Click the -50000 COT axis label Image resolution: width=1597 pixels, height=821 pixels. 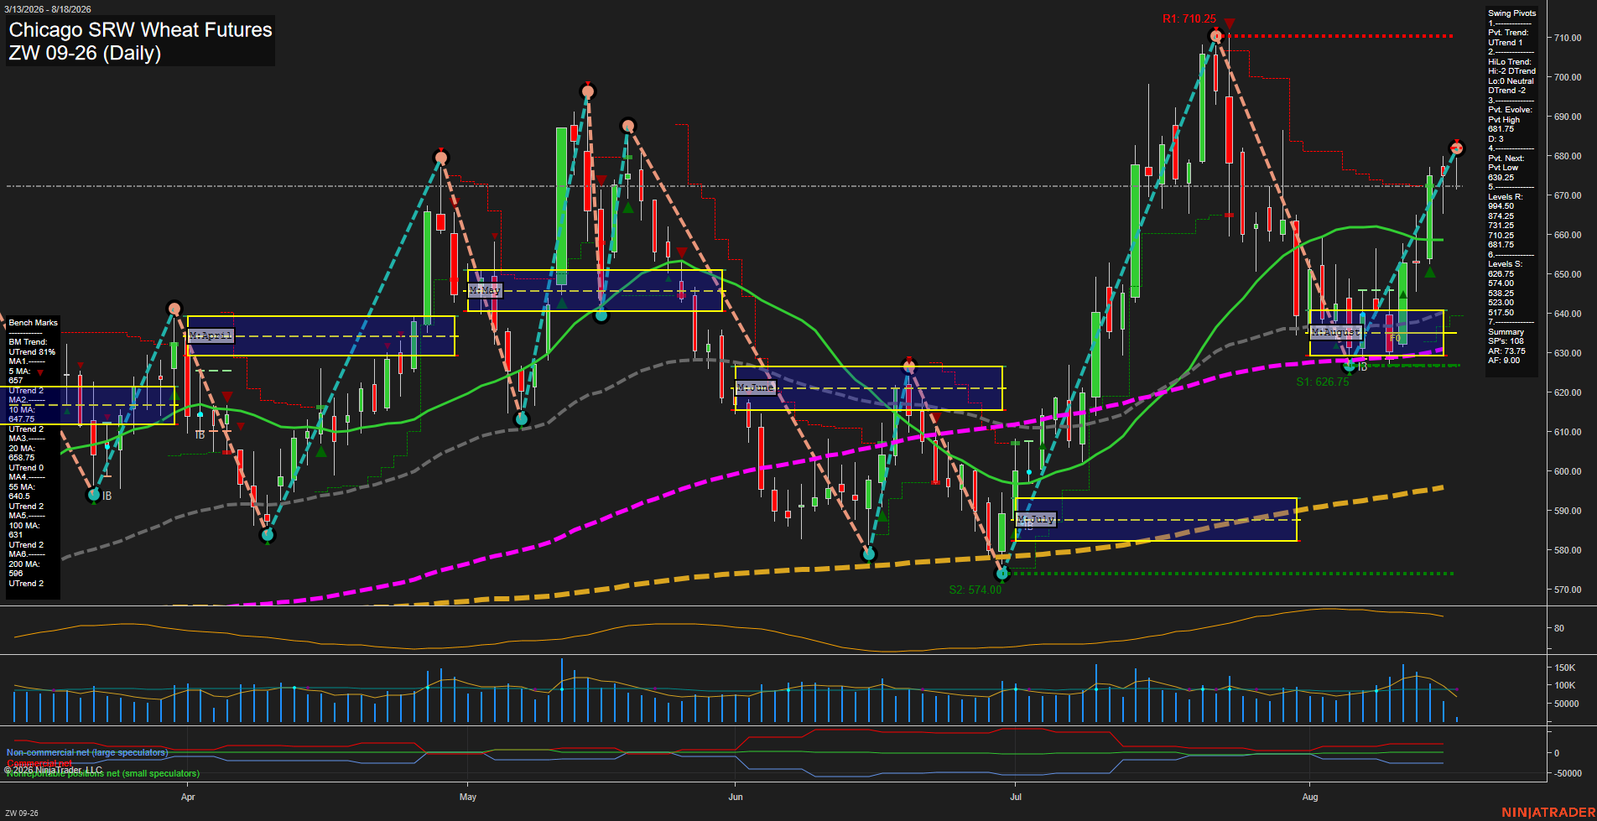point(1568,773)
